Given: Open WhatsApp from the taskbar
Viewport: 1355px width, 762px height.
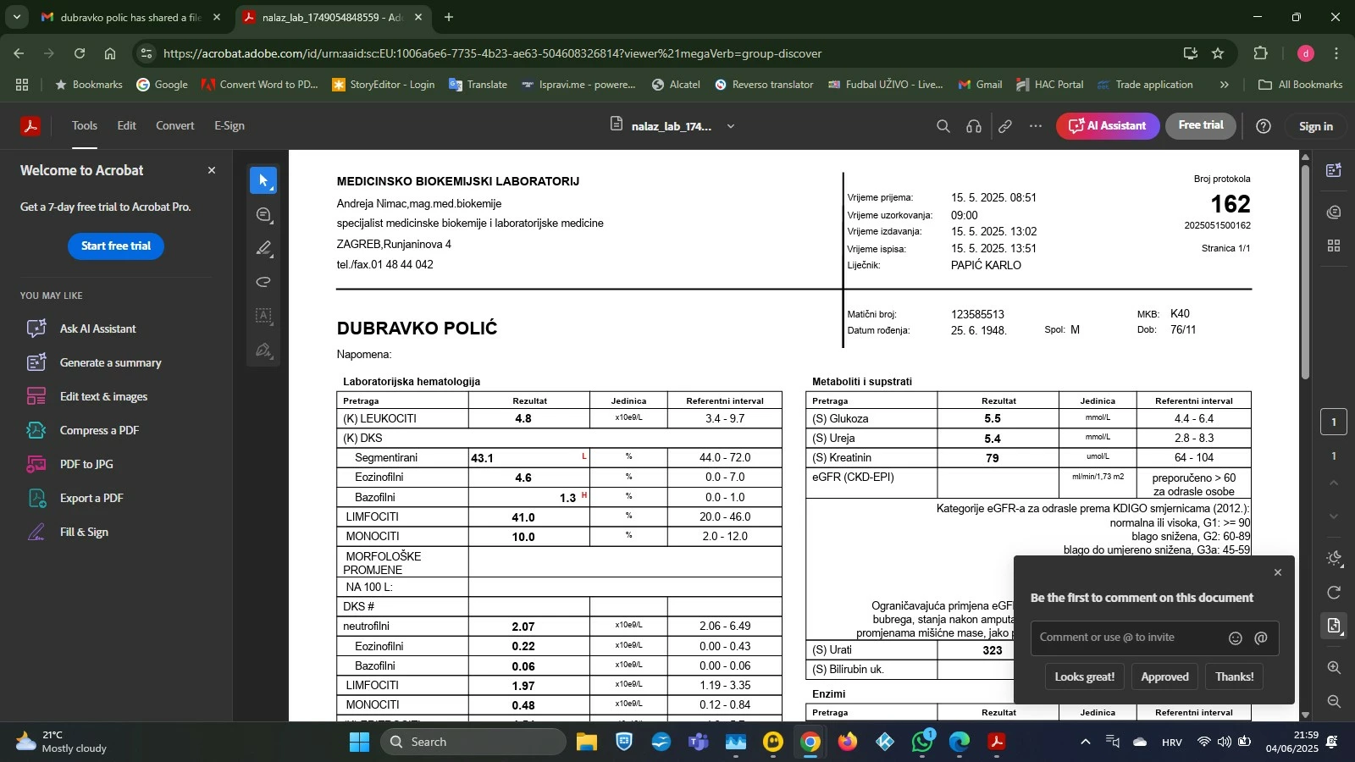Looking at the screenshot, I should (922, 743).
